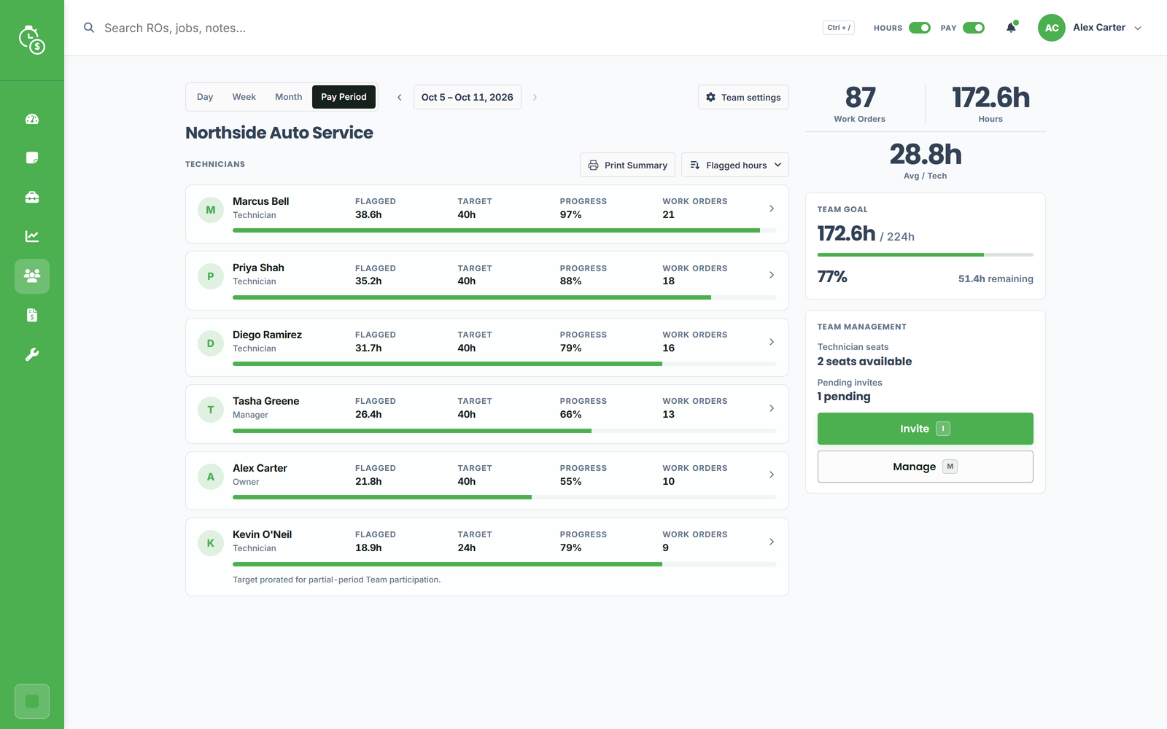Expand the Alex Carter account menu chevron
1167x729 pixels.
tap(1138, 28)
